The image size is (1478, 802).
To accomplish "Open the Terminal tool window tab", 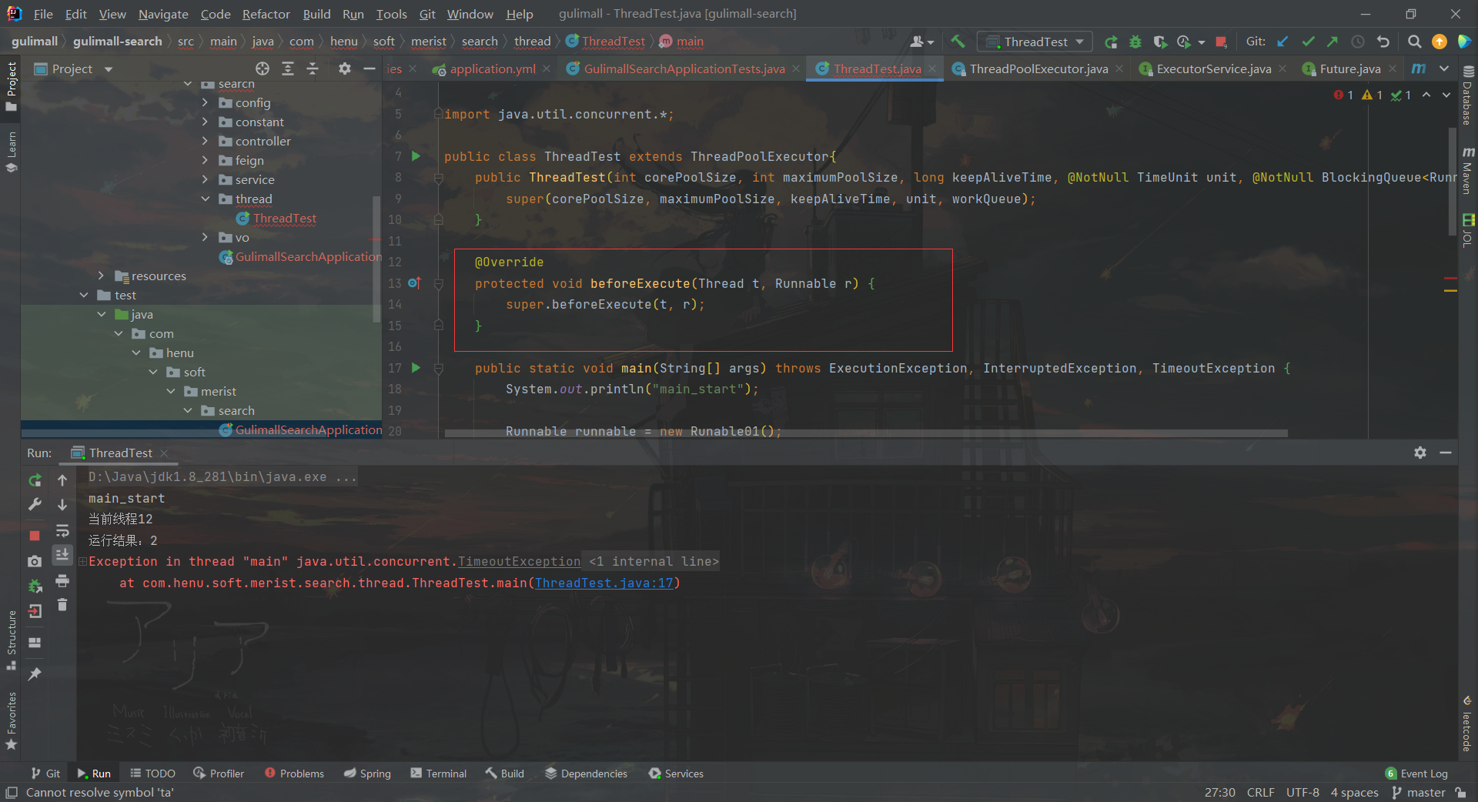I will [x=438, y=774].
